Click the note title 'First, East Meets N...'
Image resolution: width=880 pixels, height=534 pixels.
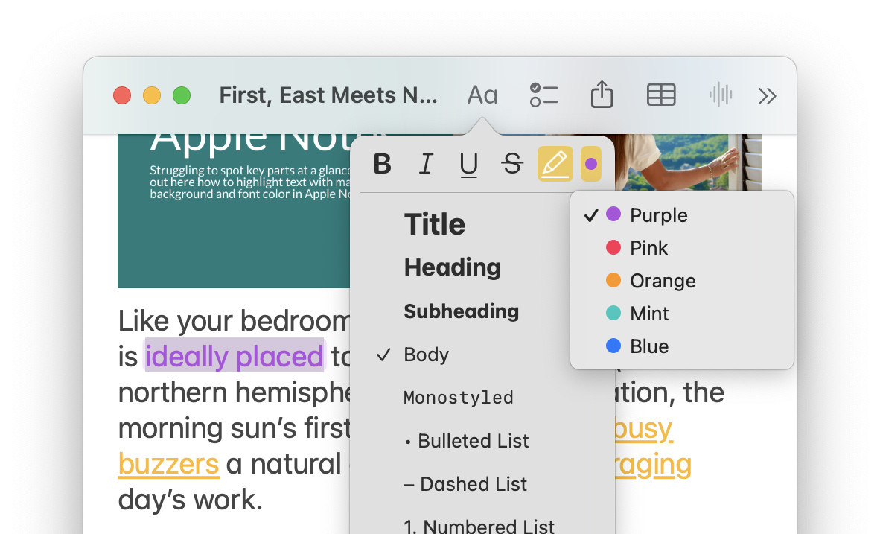[x=328, y=95]
